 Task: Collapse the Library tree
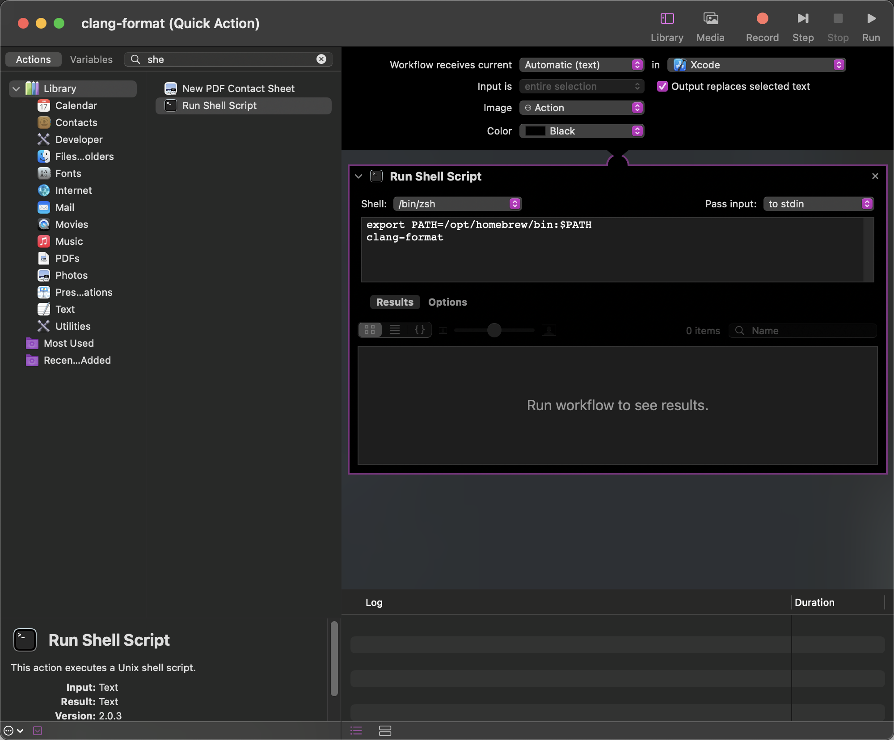[x=16, y=89]
